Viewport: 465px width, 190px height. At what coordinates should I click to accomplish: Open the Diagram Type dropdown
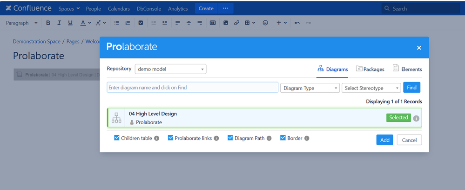pyautogui.click(x=310, y=88)
